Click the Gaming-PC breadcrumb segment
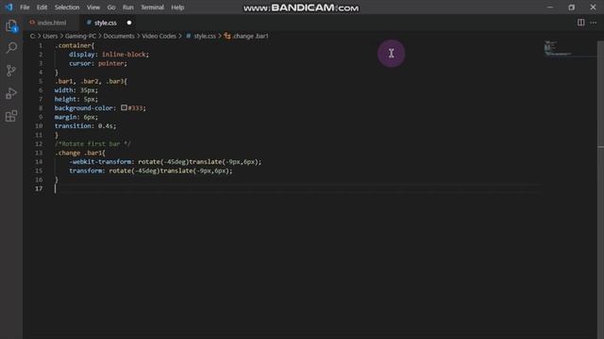This screenshot has width=604, height=339. coord(80,36)
